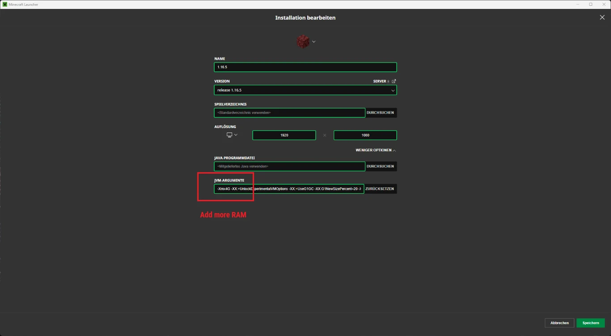Click the NAME input showing 1.16.5

click(305, 67)
